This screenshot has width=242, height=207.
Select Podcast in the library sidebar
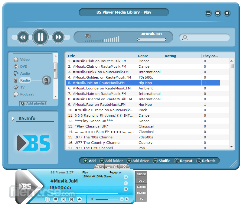[x=27, y=94]
